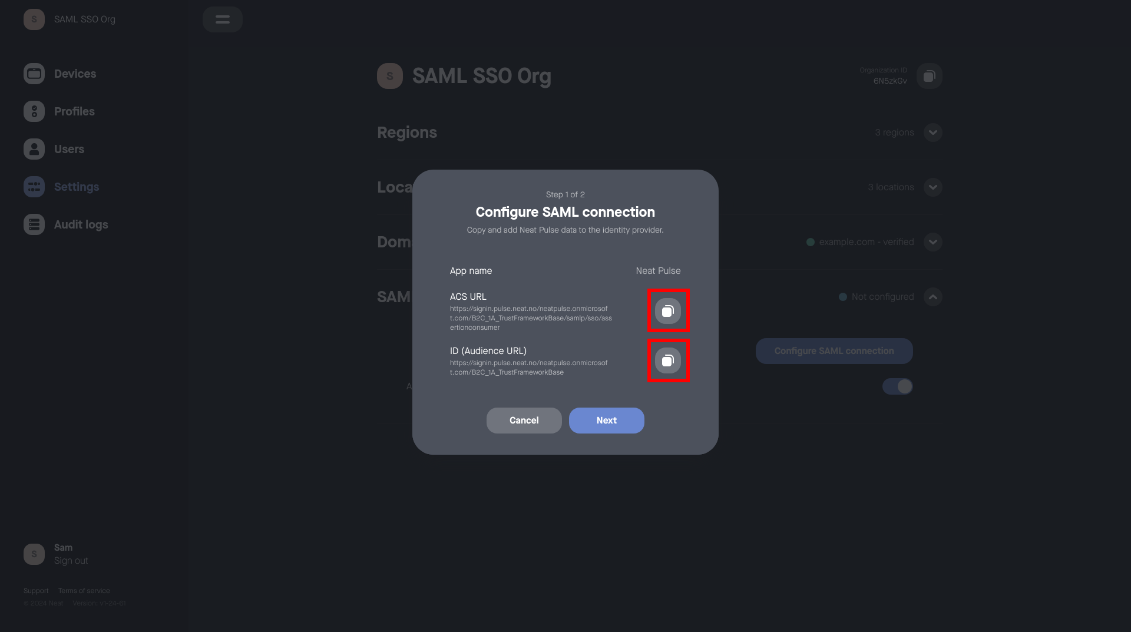Click the Audit logs sidebar icon
1131x632 pixels.
point(34,224)
